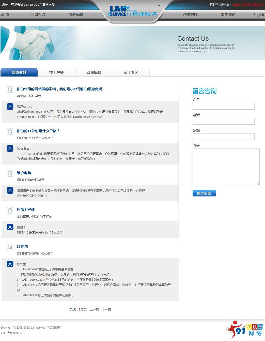Click the 下一页 pagination link
Image resolution: width=265 pixels, height=341 pixels.
(x=106, y=309)
